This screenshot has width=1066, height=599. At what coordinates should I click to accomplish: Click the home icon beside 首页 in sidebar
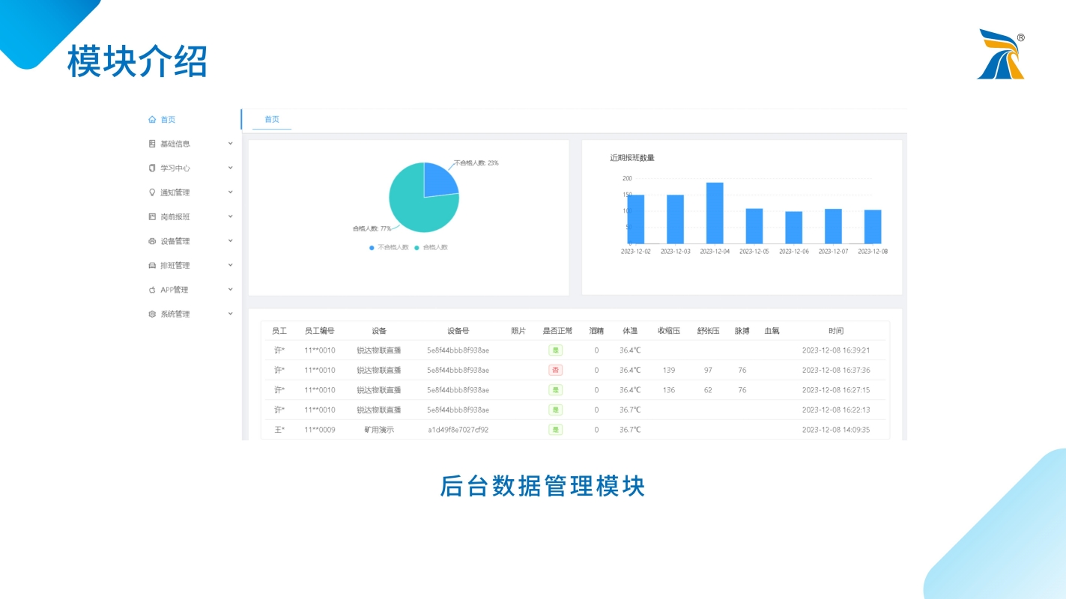152,120
